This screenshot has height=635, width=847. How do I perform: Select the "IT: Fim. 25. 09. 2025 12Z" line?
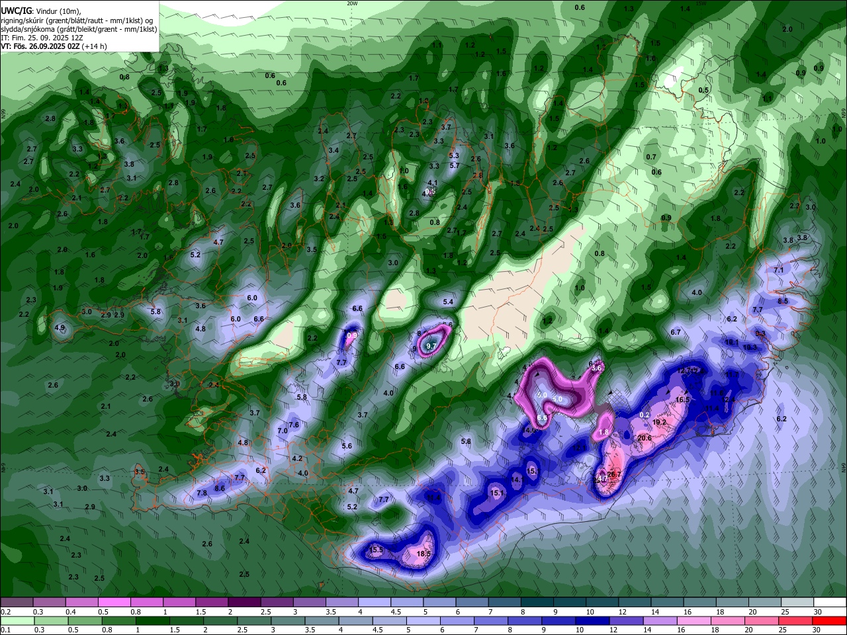pyautogui.click(x=42, y=38)
